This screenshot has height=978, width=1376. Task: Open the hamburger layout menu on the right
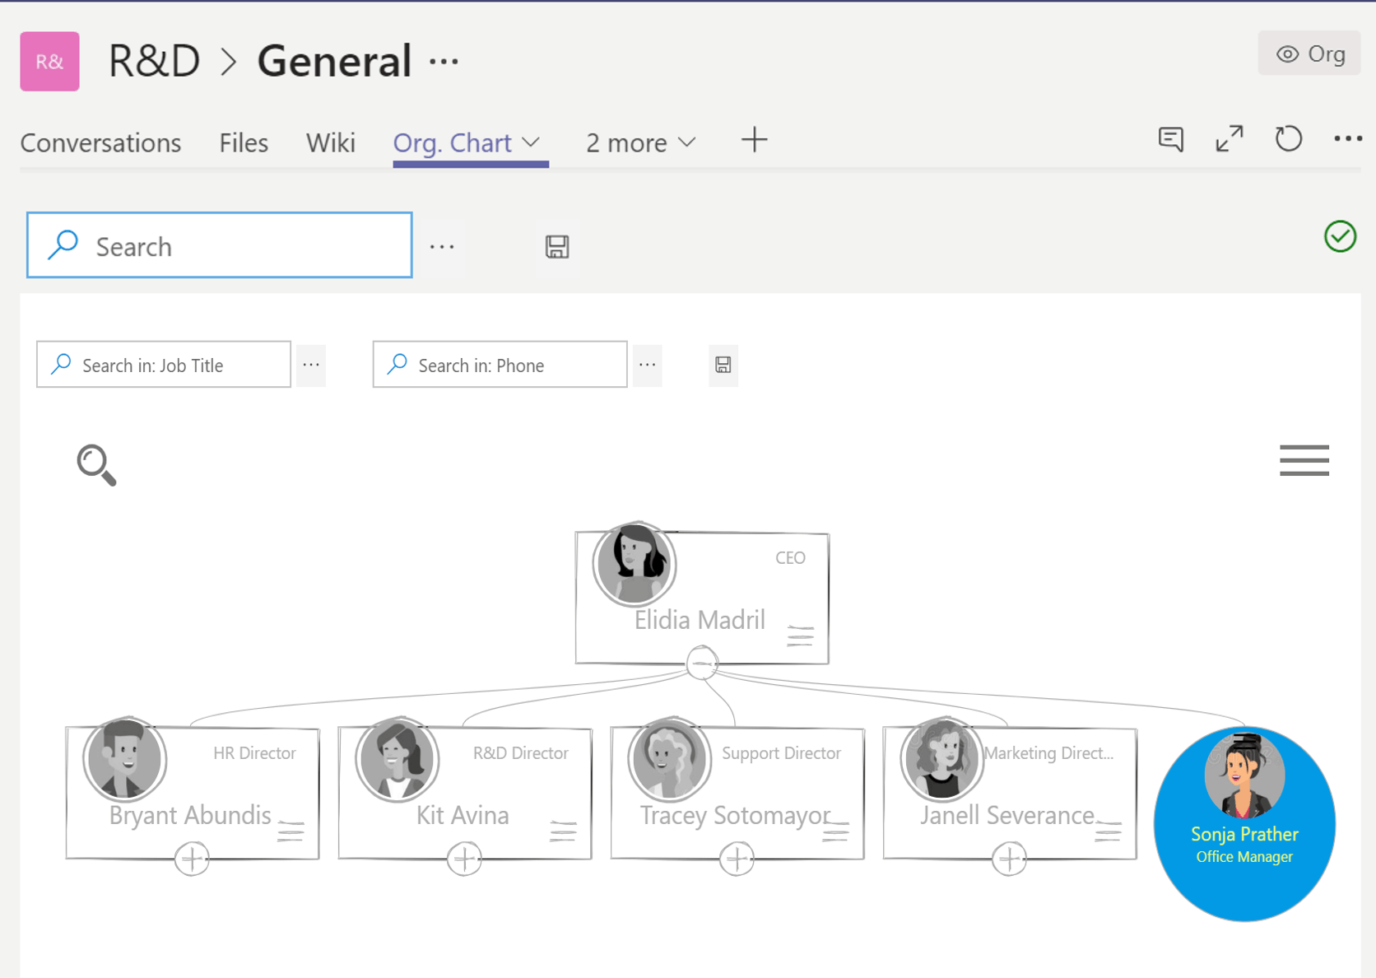[x=1304, y=461]
